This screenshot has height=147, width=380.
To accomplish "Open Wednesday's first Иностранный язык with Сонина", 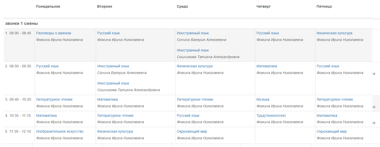I will pyautogui.click(x=193, y=33).
